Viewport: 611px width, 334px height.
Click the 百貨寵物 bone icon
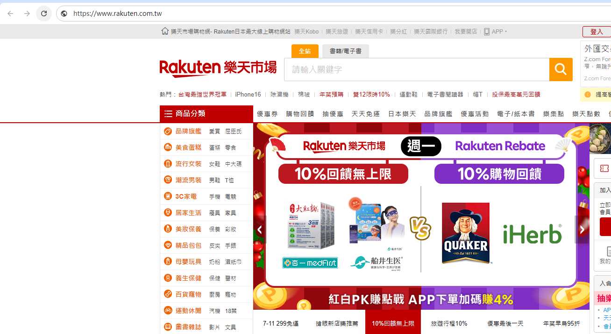point(168,294)
